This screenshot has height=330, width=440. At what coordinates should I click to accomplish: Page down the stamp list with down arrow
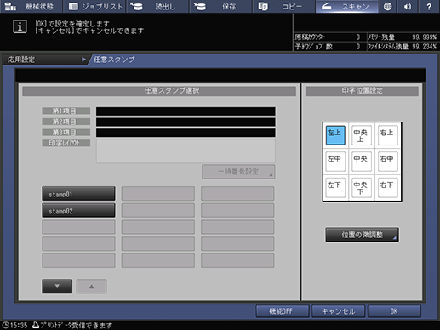click(57, 286)
